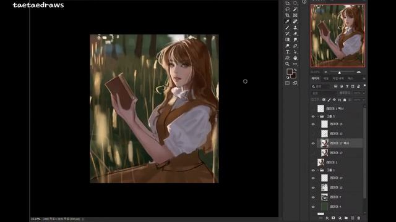Select the Eyedropper tool
The image size is (396, 222).
pos(287,22)
